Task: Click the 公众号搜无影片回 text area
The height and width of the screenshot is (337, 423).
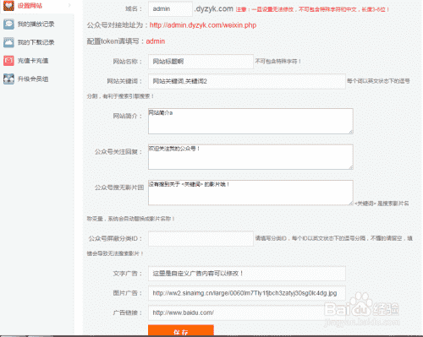Action: pos(250,193)
